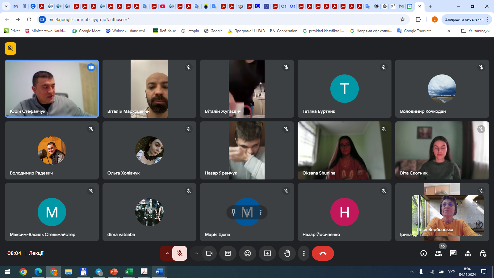Open the Google Translate bookmark
494x278 pixels.
pyautogui.click(x=414, y=31)
